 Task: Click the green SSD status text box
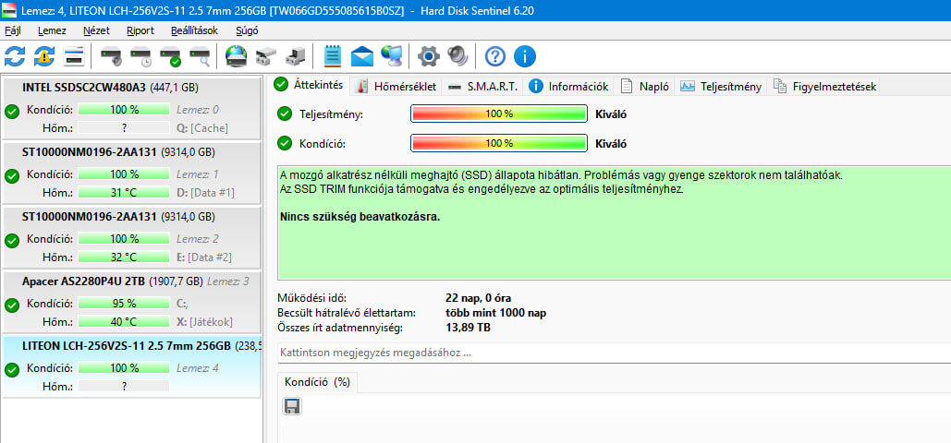pos(614,221)
